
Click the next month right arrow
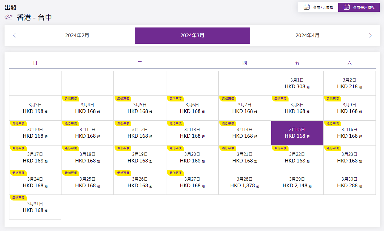click(370, 36)
